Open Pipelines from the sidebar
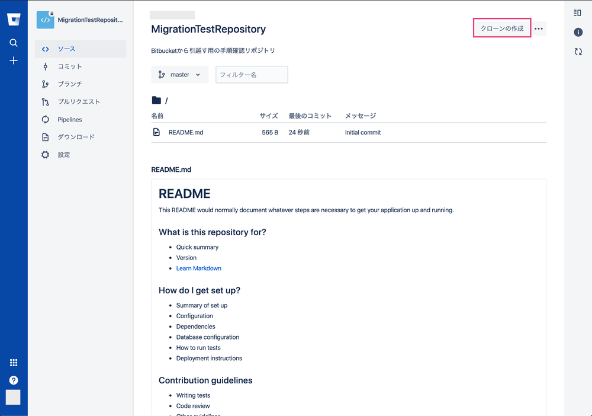This screenshot has width=592, height=416. coord(70,120)
